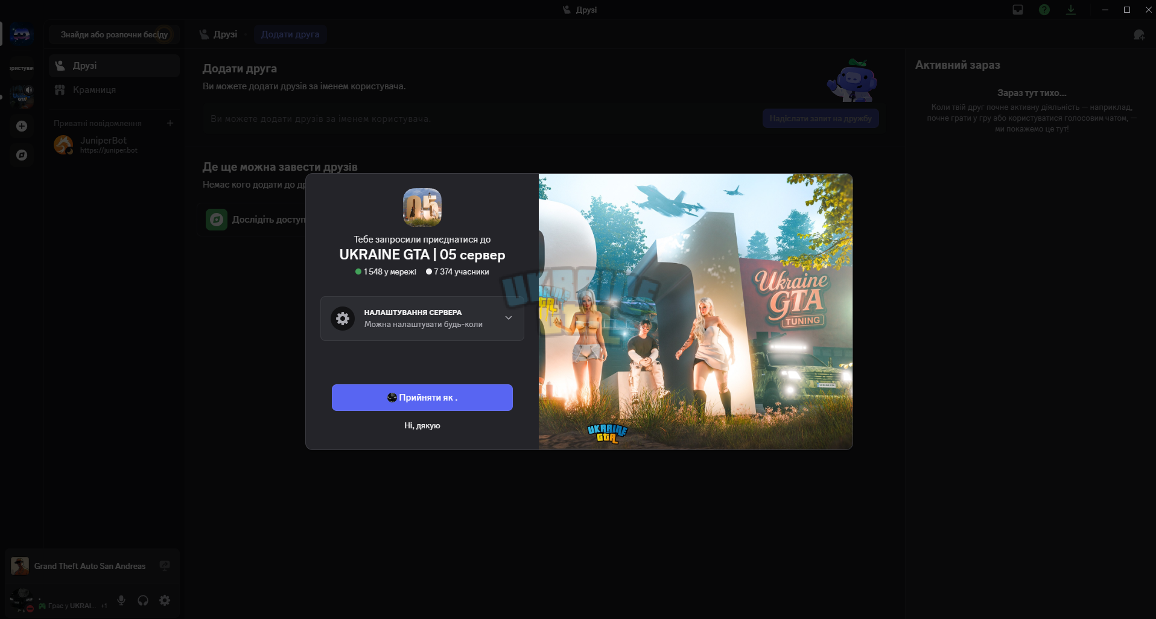Open the folder icon labeled користувач in sidebar
1156x619 pixels.
22,68
